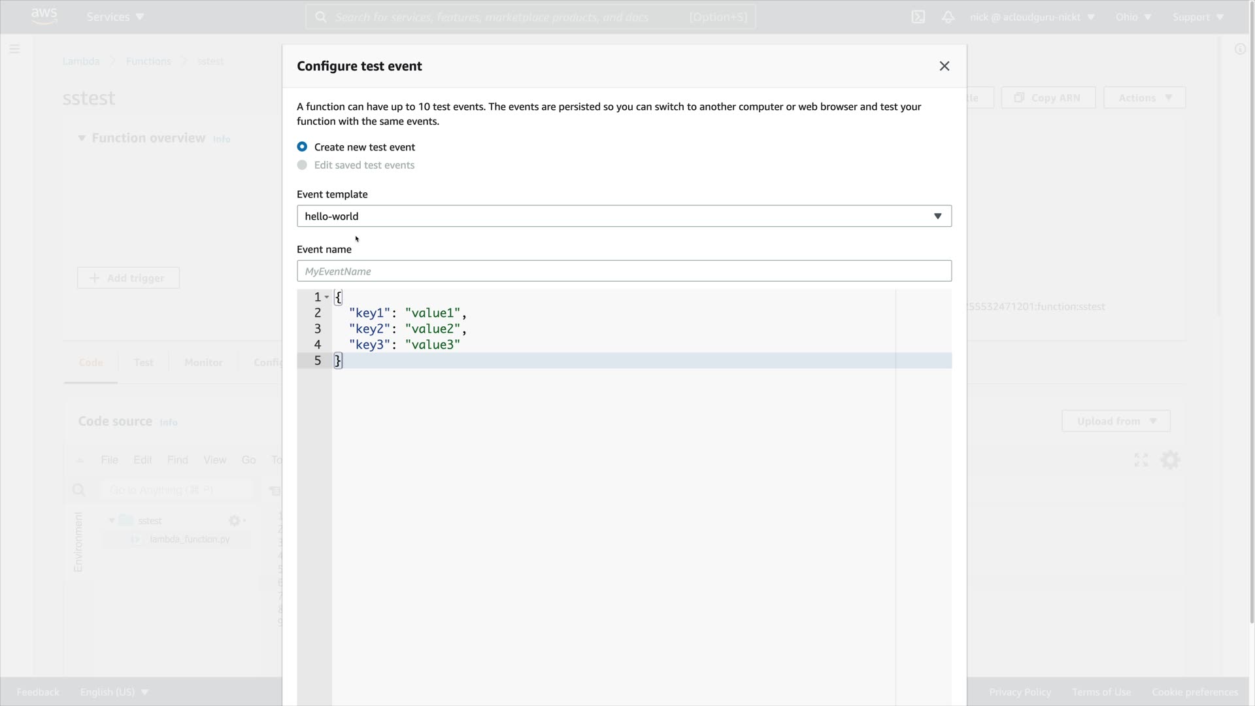Open the Ohio region selector

tap(1133, 17)
